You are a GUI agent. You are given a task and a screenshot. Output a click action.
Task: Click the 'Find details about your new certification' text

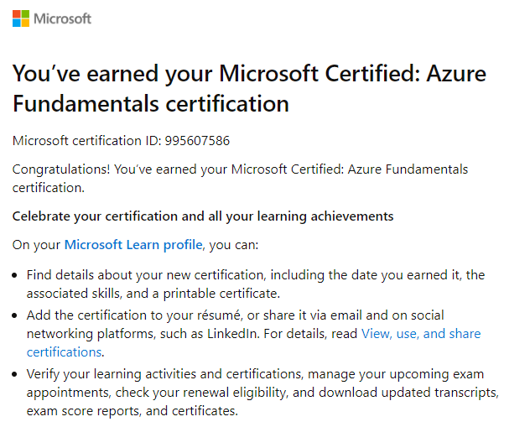point(145,275)
